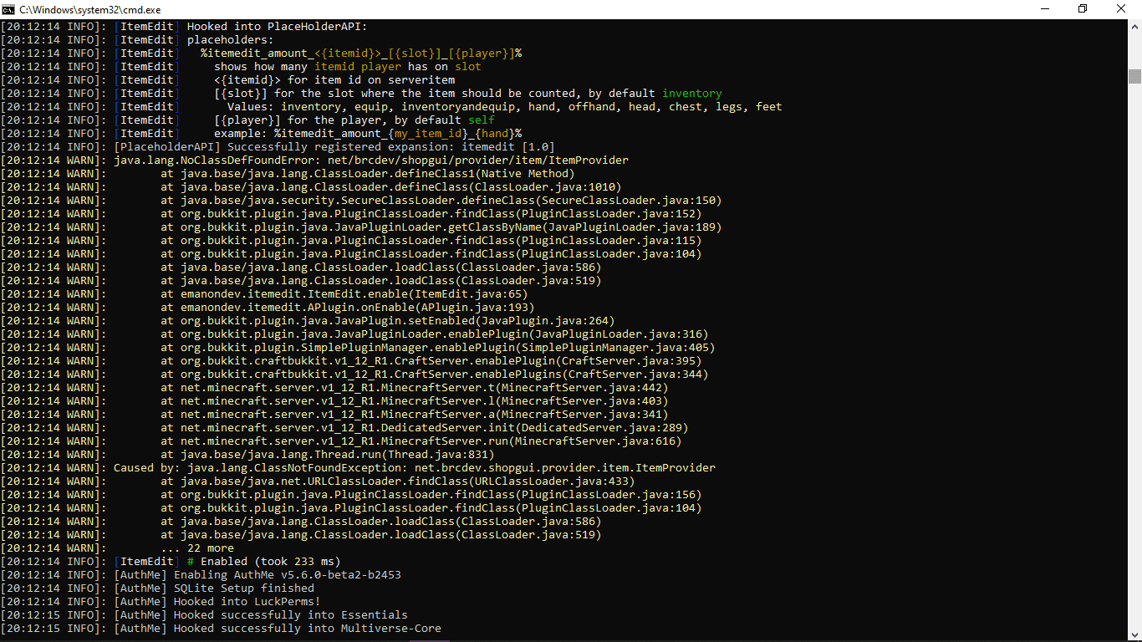Viewport: 1142px width, 642px height.
Task: Click "Enabling AuthMe v5.6.0-beta2-b2453" log line
Action: pyautogui.click(x=287, y=574)
